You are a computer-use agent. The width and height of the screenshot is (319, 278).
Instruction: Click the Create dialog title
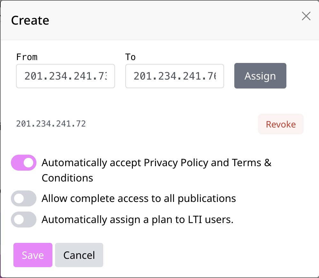coord(30,20)
